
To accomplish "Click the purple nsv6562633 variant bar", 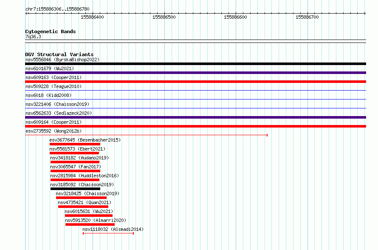I will (x=195, y=117).
